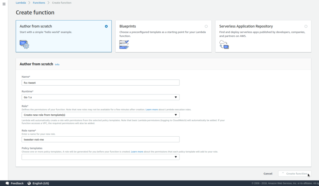The height and width of the screenshot is (186, 319).
Task: Click the Serverless Application Repository cloud icon
Action: [x=224, y=45]
